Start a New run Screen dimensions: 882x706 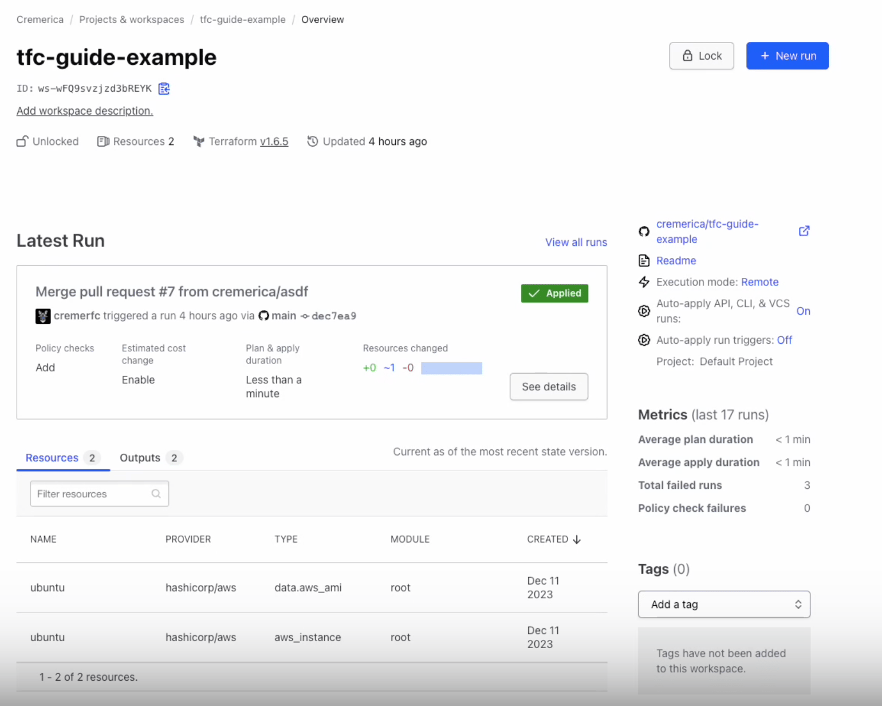[787, 56]
